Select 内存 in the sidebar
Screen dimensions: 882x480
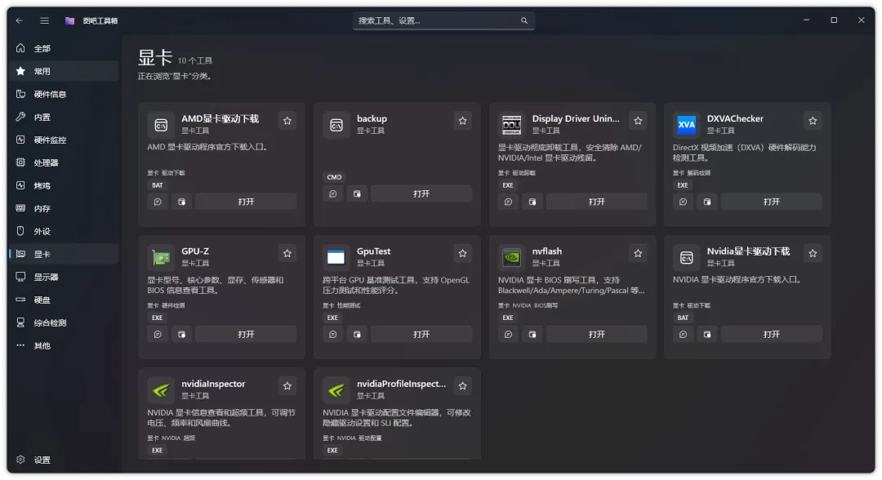coord(65,208)
